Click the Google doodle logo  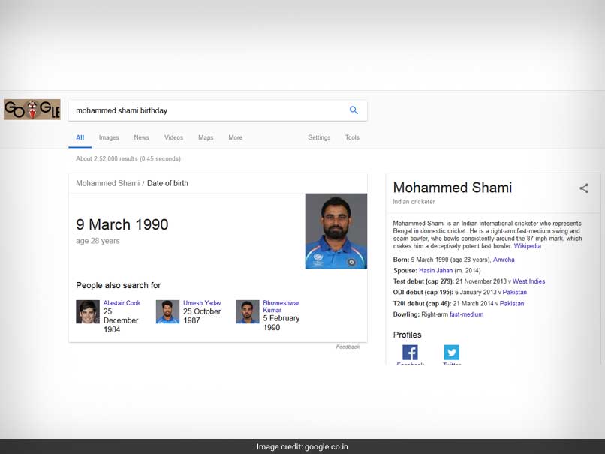click(32, 109)
